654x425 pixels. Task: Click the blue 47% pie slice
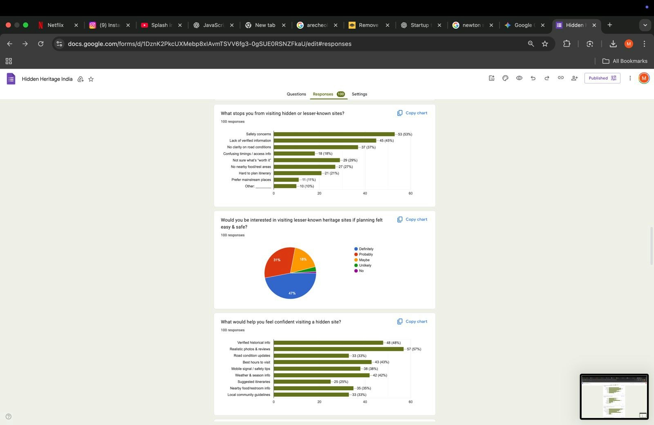[291, 286]
